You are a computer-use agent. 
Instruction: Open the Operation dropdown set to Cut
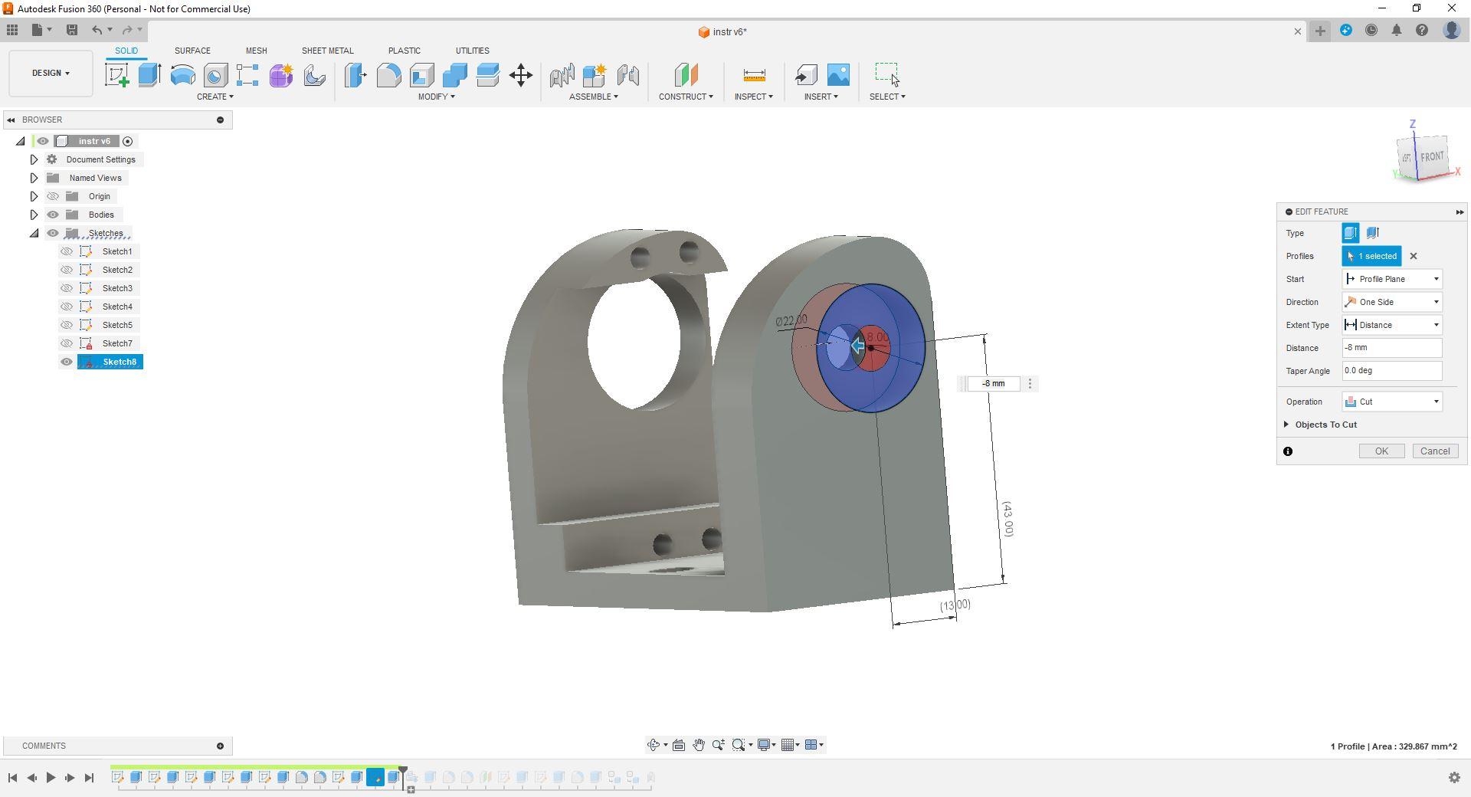1392,402
